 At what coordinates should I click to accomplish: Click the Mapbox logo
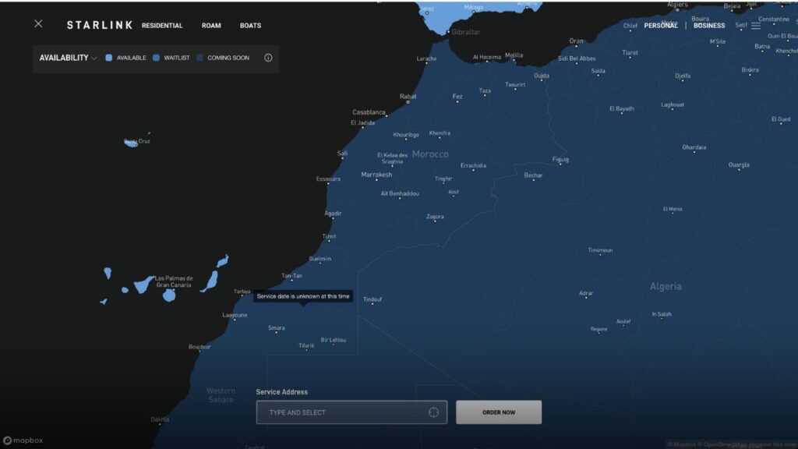pos(23,440)
